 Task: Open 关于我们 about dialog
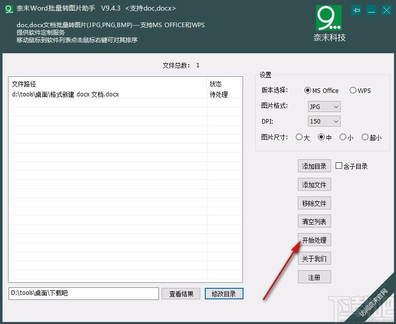pos(314,258)
